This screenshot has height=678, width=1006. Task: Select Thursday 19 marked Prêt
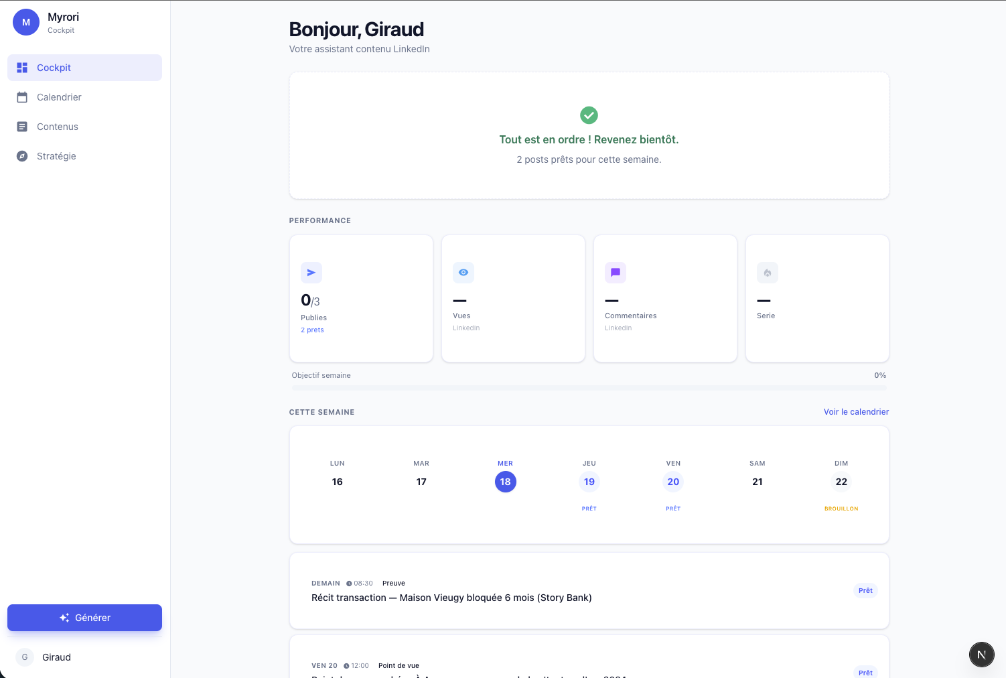pyautogui.click(x=589, y=482)
